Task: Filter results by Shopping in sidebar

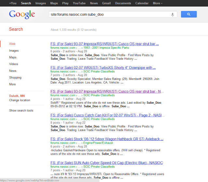Action: pyautogui.click(x=15, y=77)
